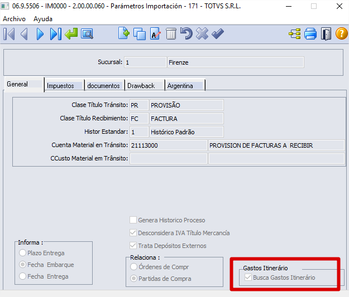The image size is (349, 297).
Task: Go to first record icon
Action: tap(9, 34)
